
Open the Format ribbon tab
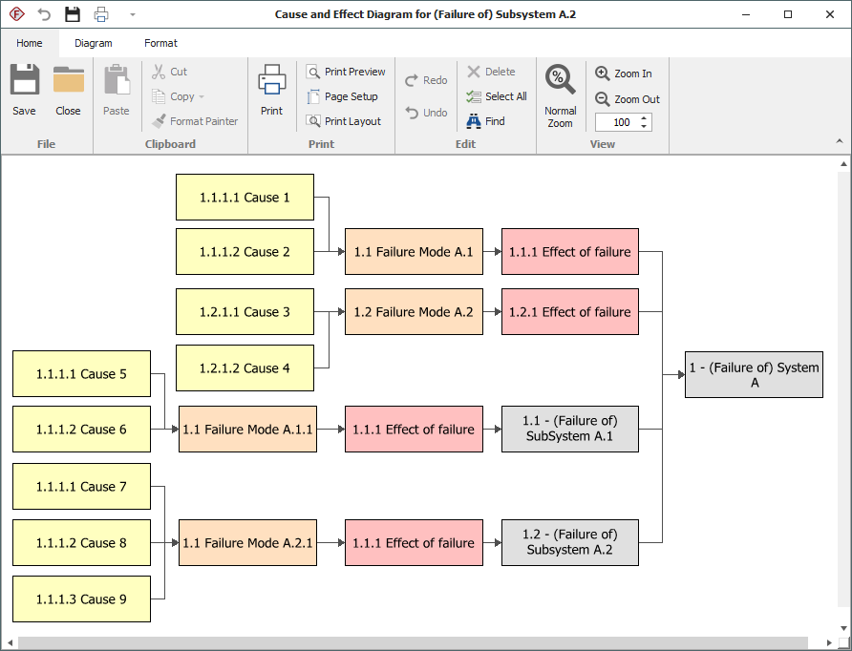pyautogui.click(x=160, y=43)
